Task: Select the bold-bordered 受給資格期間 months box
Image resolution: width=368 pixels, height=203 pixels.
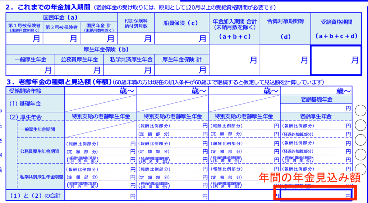Action: 336,60
